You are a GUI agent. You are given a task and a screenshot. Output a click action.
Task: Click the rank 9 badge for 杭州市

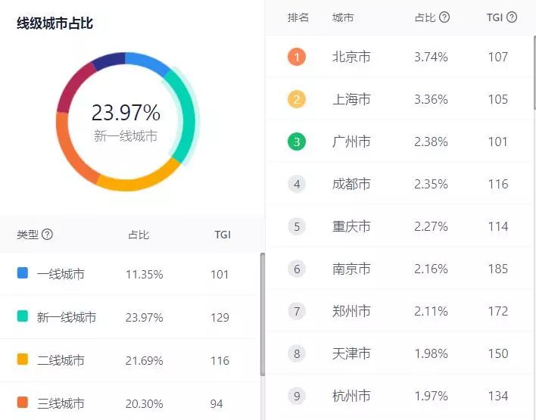[x=297, y=396]
